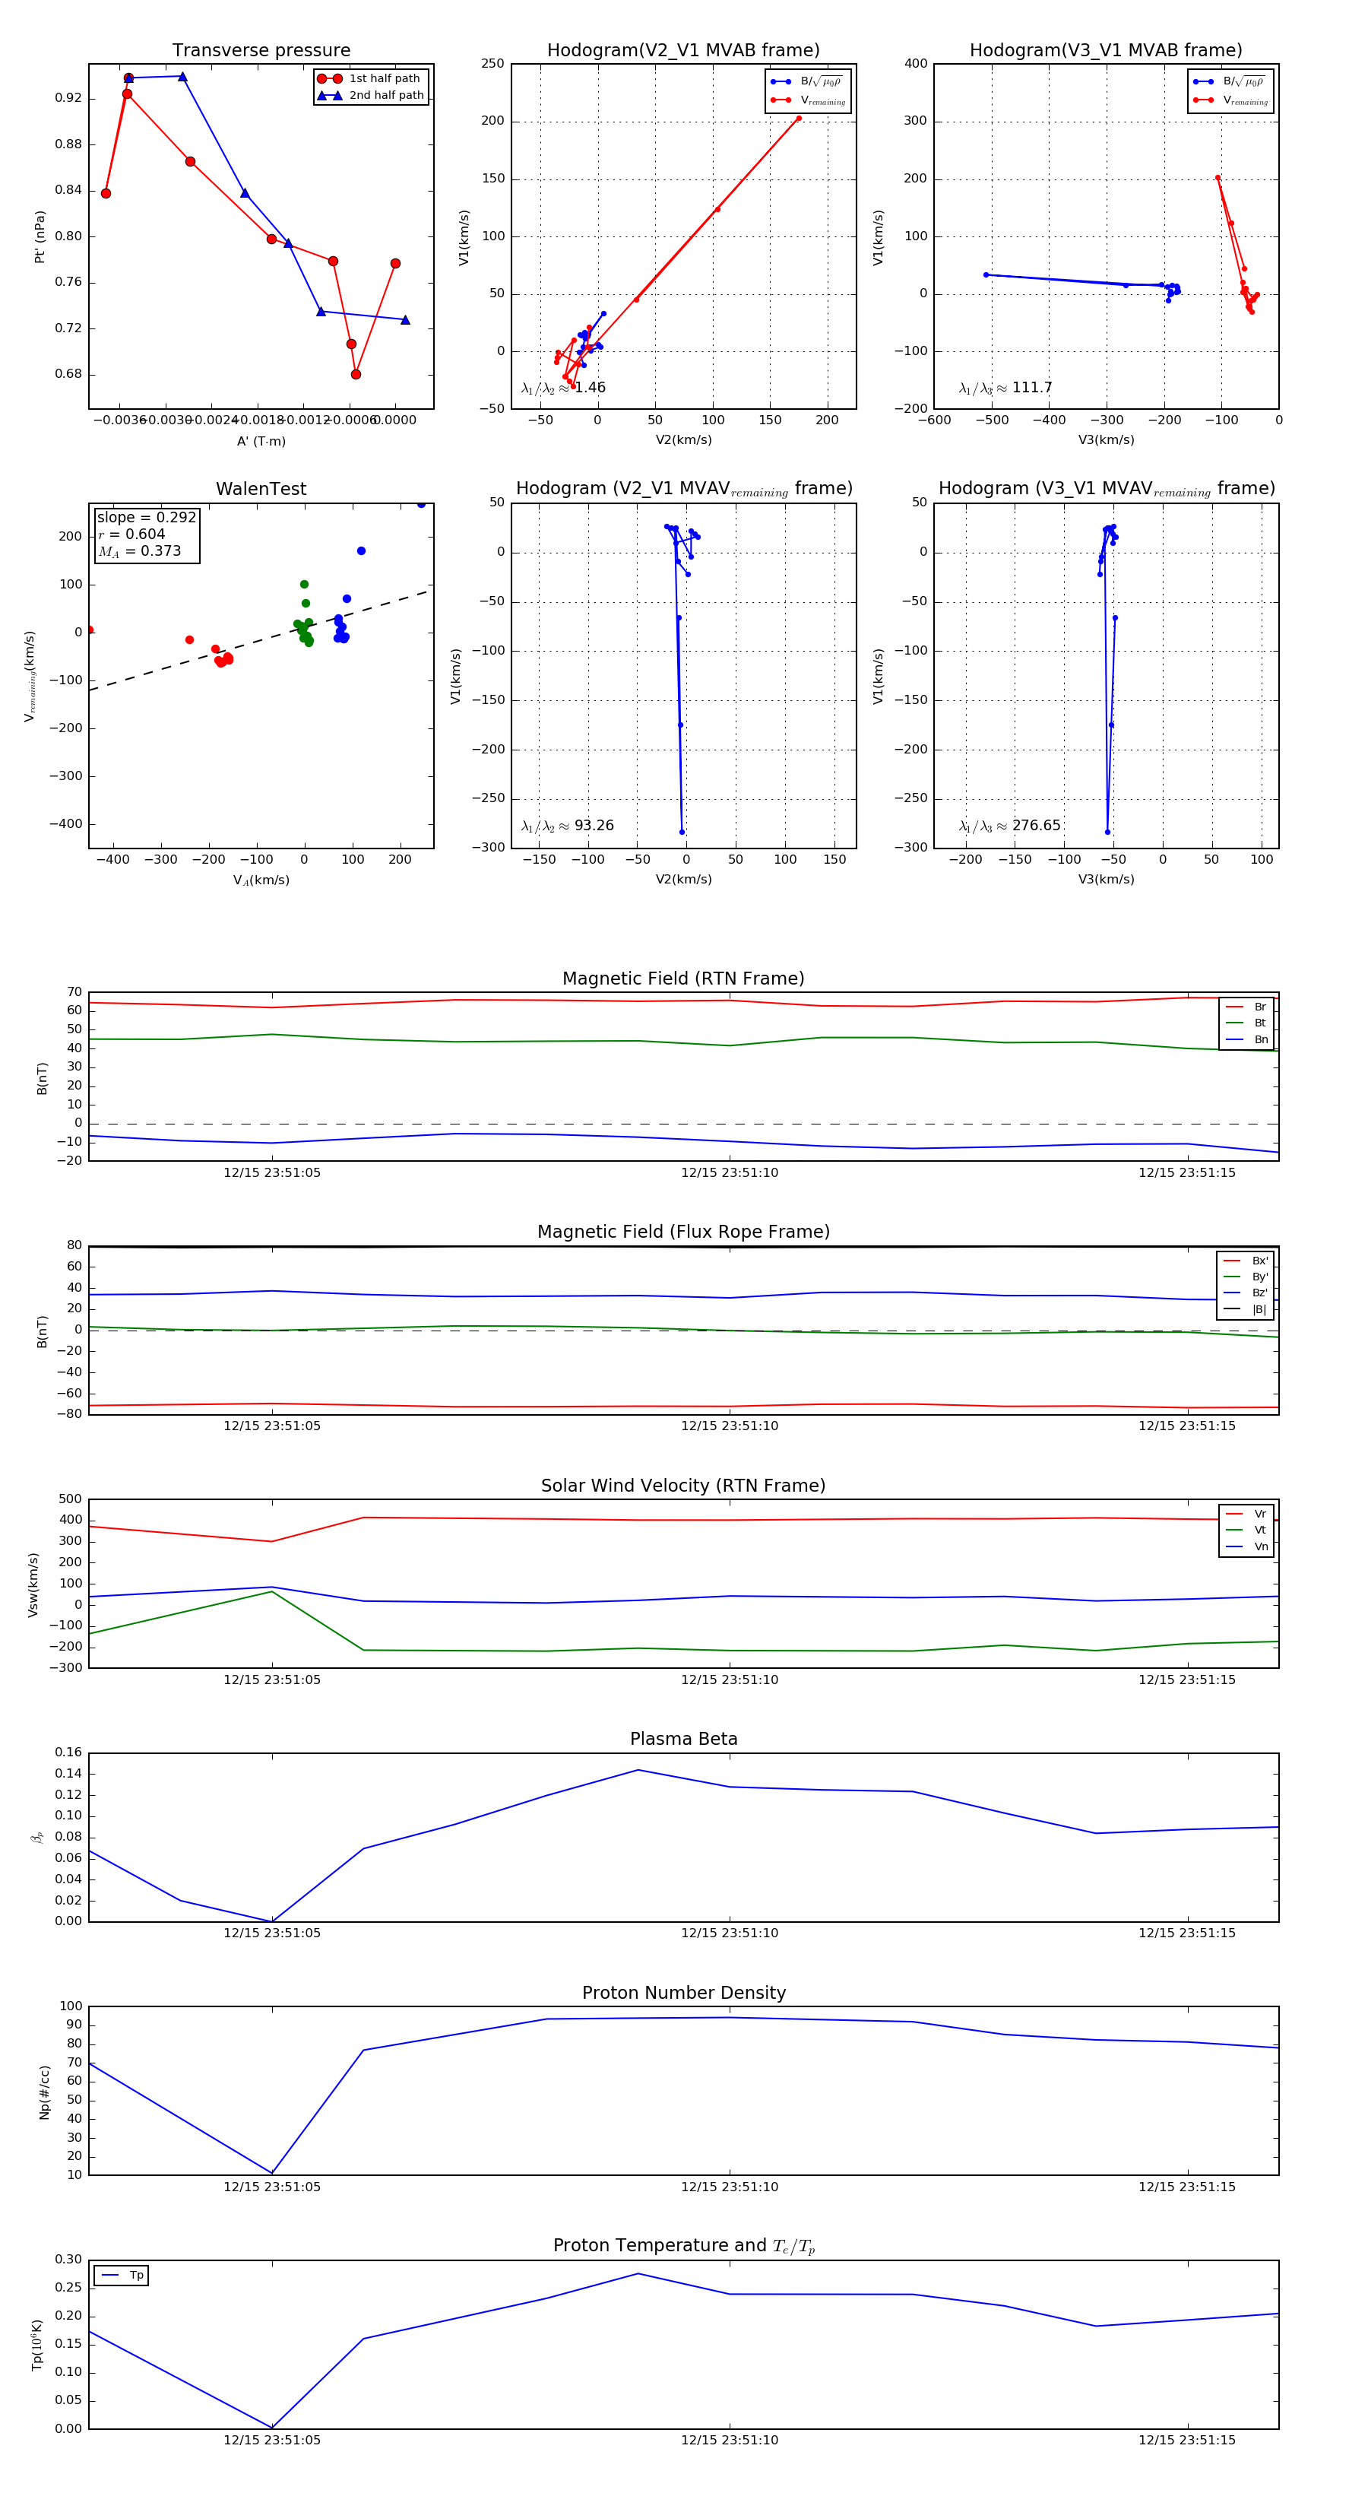Click the 'Solar Wind Velocity (RTN Frame)' title
Image resolution: width=1368 pixels, height=2509 pixels.
coord(683,1486)
